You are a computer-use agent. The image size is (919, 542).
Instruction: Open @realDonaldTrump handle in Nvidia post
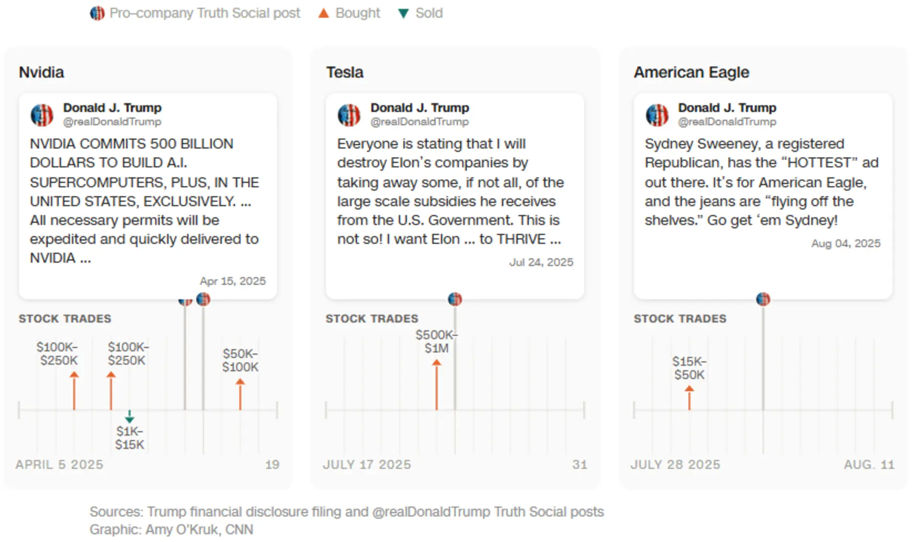(x=112, y=122)
